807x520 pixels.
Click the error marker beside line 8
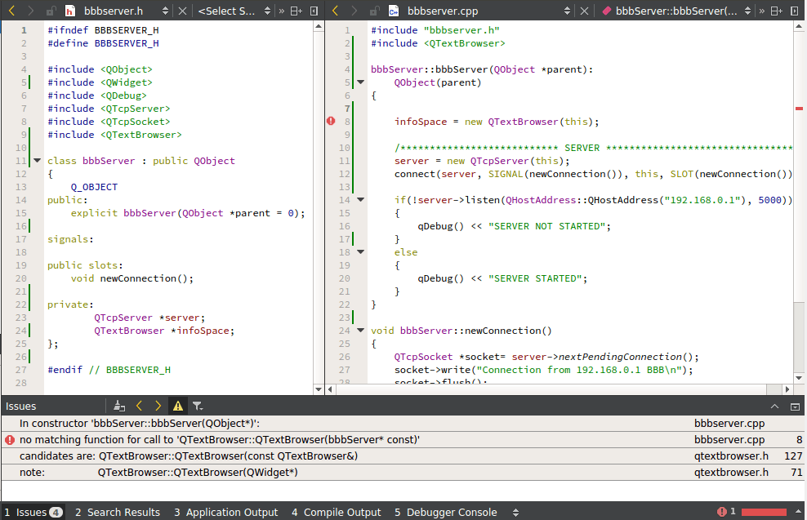(x=331, y=121)
